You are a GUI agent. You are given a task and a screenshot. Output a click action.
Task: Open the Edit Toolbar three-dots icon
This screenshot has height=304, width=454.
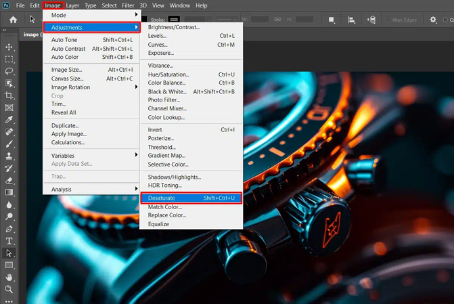point(9,301)
